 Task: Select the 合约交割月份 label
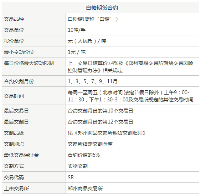pos(19,81)
